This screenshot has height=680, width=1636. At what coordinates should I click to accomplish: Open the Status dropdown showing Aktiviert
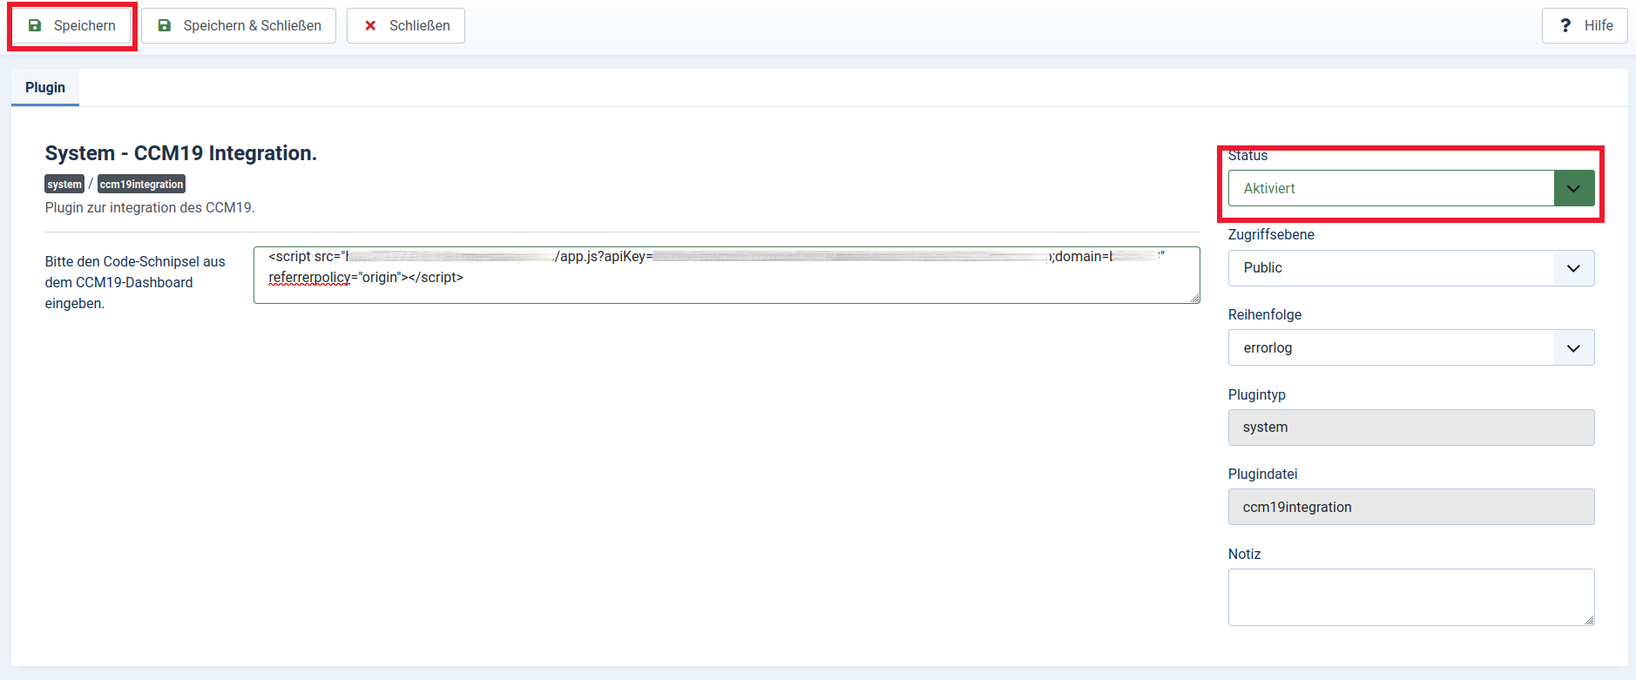point(1411,188)
